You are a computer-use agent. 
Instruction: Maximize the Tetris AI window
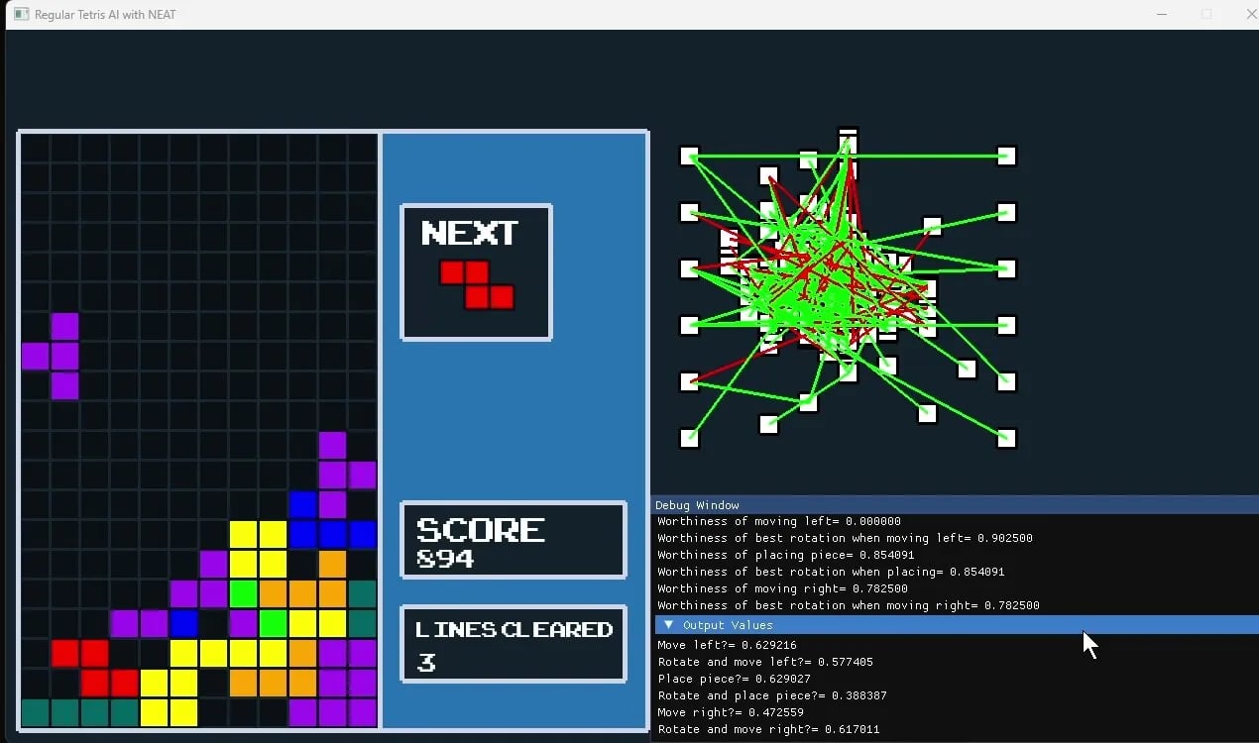(x=1206, y=14)
